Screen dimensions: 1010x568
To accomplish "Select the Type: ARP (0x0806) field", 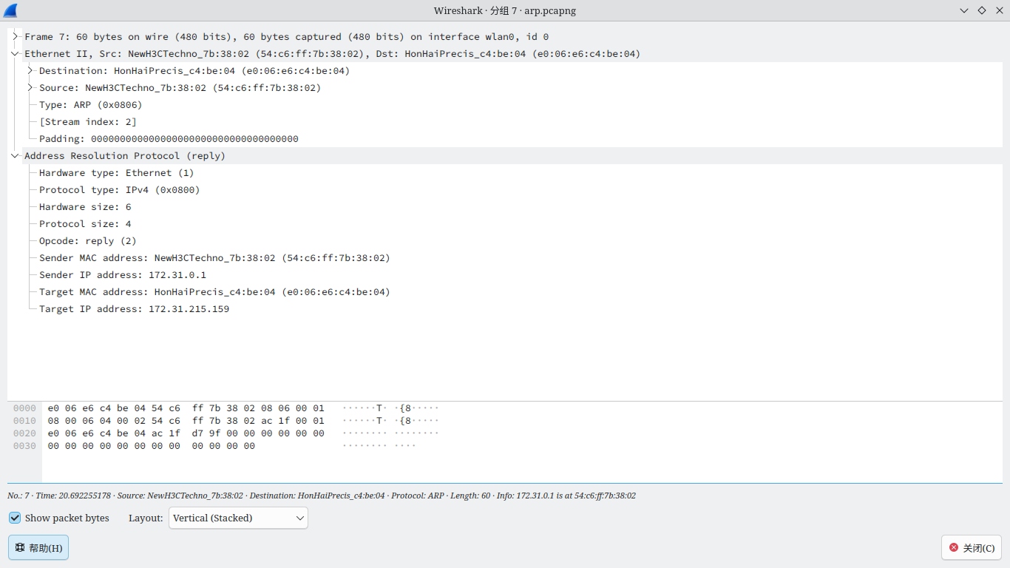I will click(x=90, y=105).
